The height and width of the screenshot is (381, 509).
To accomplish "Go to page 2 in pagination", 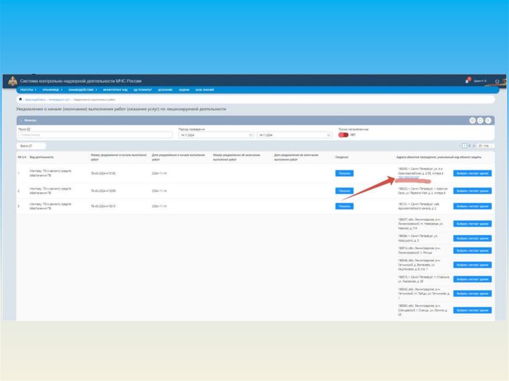I will pos(469,146).
